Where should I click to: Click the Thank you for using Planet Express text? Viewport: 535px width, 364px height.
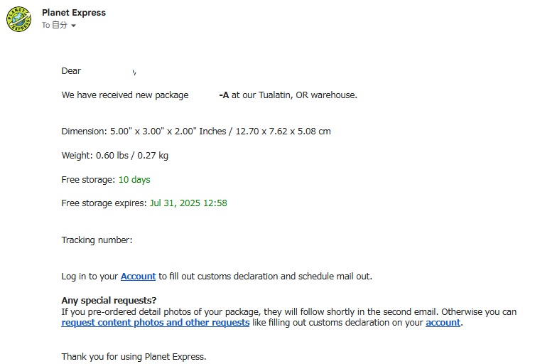tap(134, 357)
